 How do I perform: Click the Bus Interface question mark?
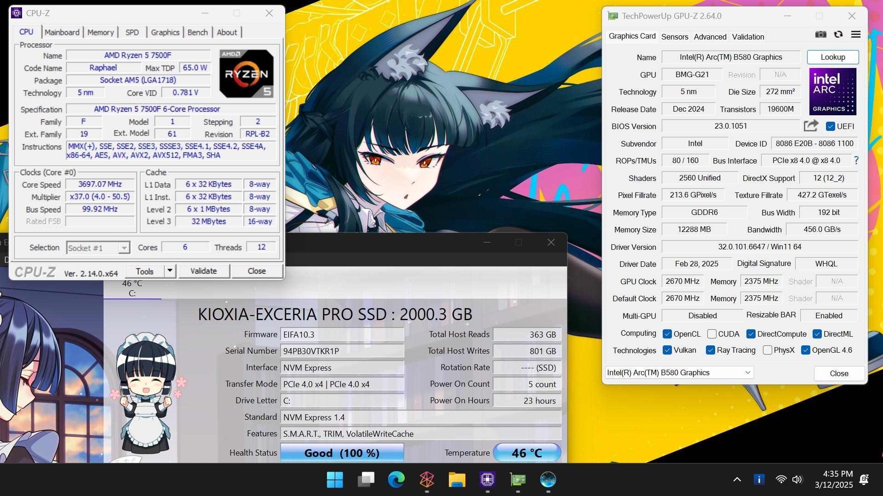click(856, 161)
